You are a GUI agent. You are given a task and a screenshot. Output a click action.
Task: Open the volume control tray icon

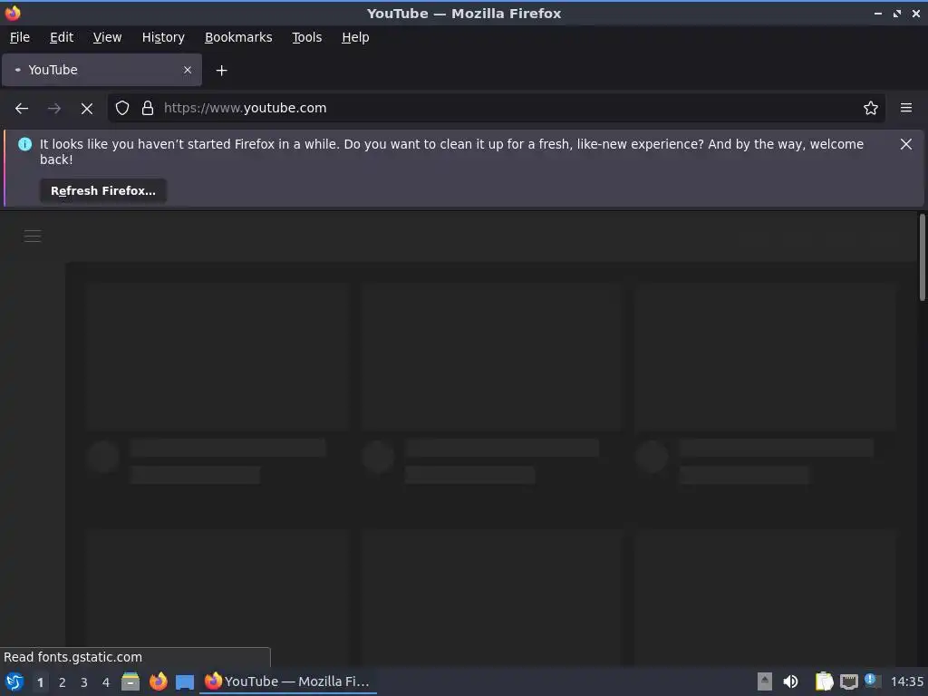click(790, 681)
